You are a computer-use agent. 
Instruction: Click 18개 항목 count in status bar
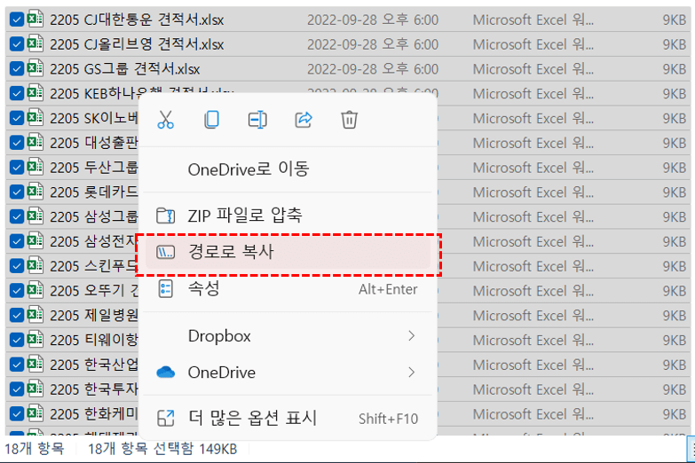(x=34, y=449)
